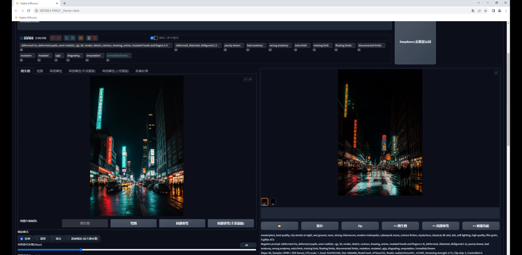Viewport: 522px width, 255px height.
Task: Send output to >> 局部重绘
Action: [x=440, y=226]
